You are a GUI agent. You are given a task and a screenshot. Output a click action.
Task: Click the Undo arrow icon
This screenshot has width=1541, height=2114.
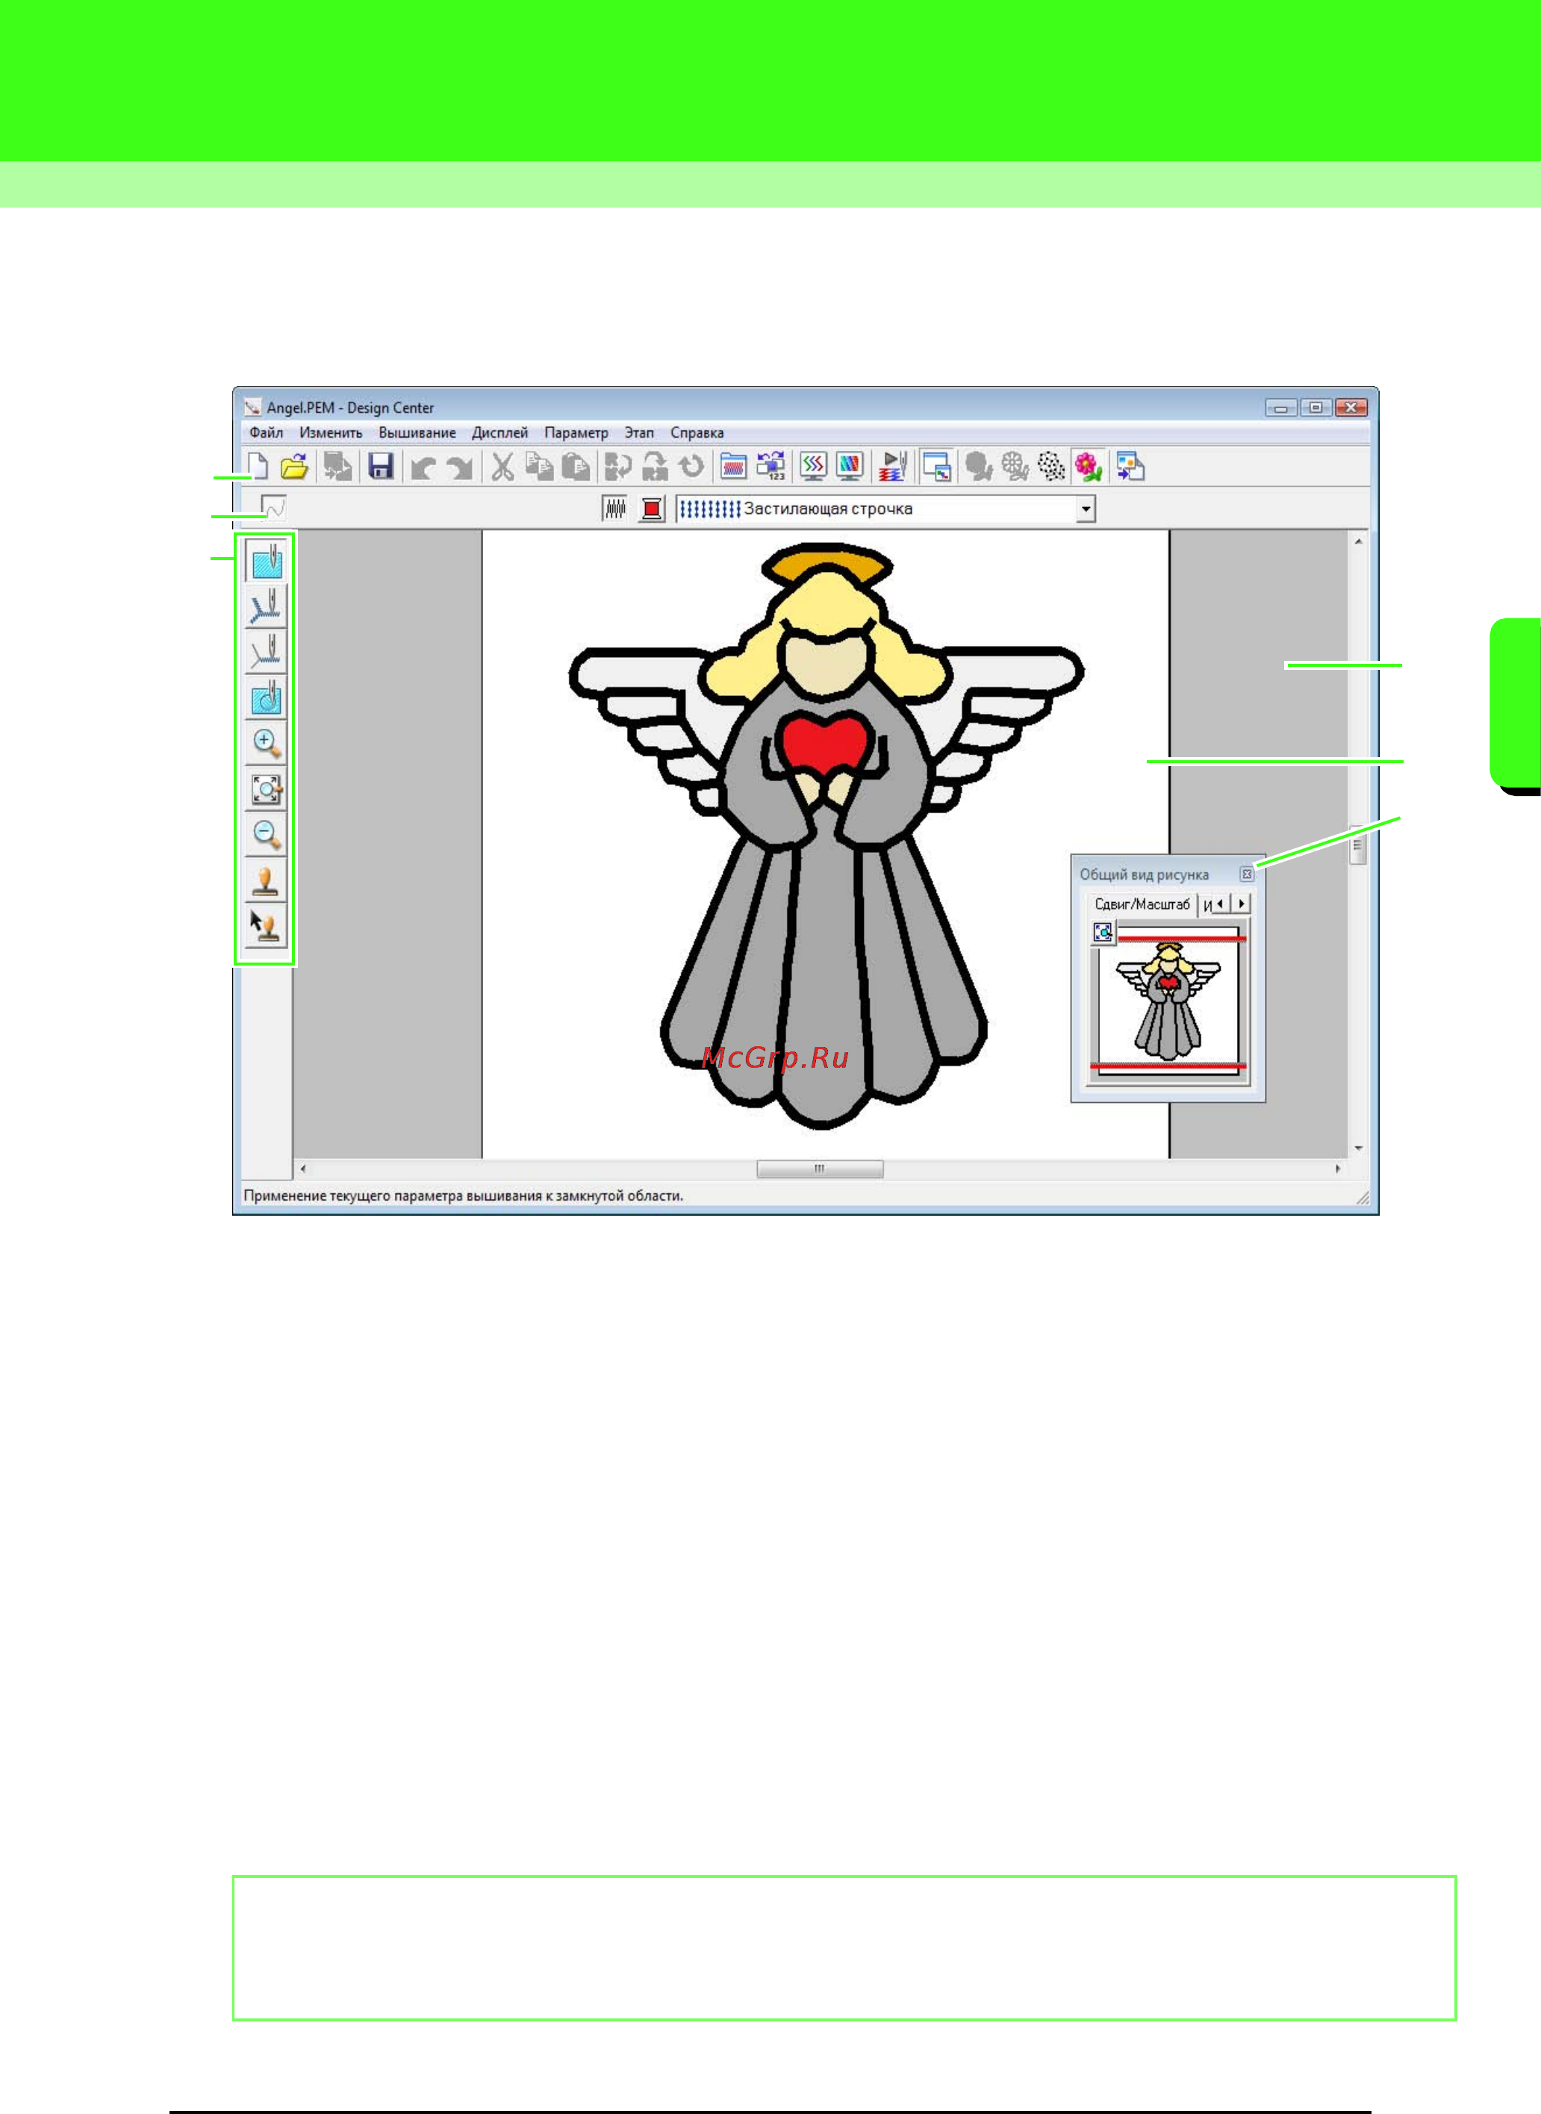[x=423, y=467]
